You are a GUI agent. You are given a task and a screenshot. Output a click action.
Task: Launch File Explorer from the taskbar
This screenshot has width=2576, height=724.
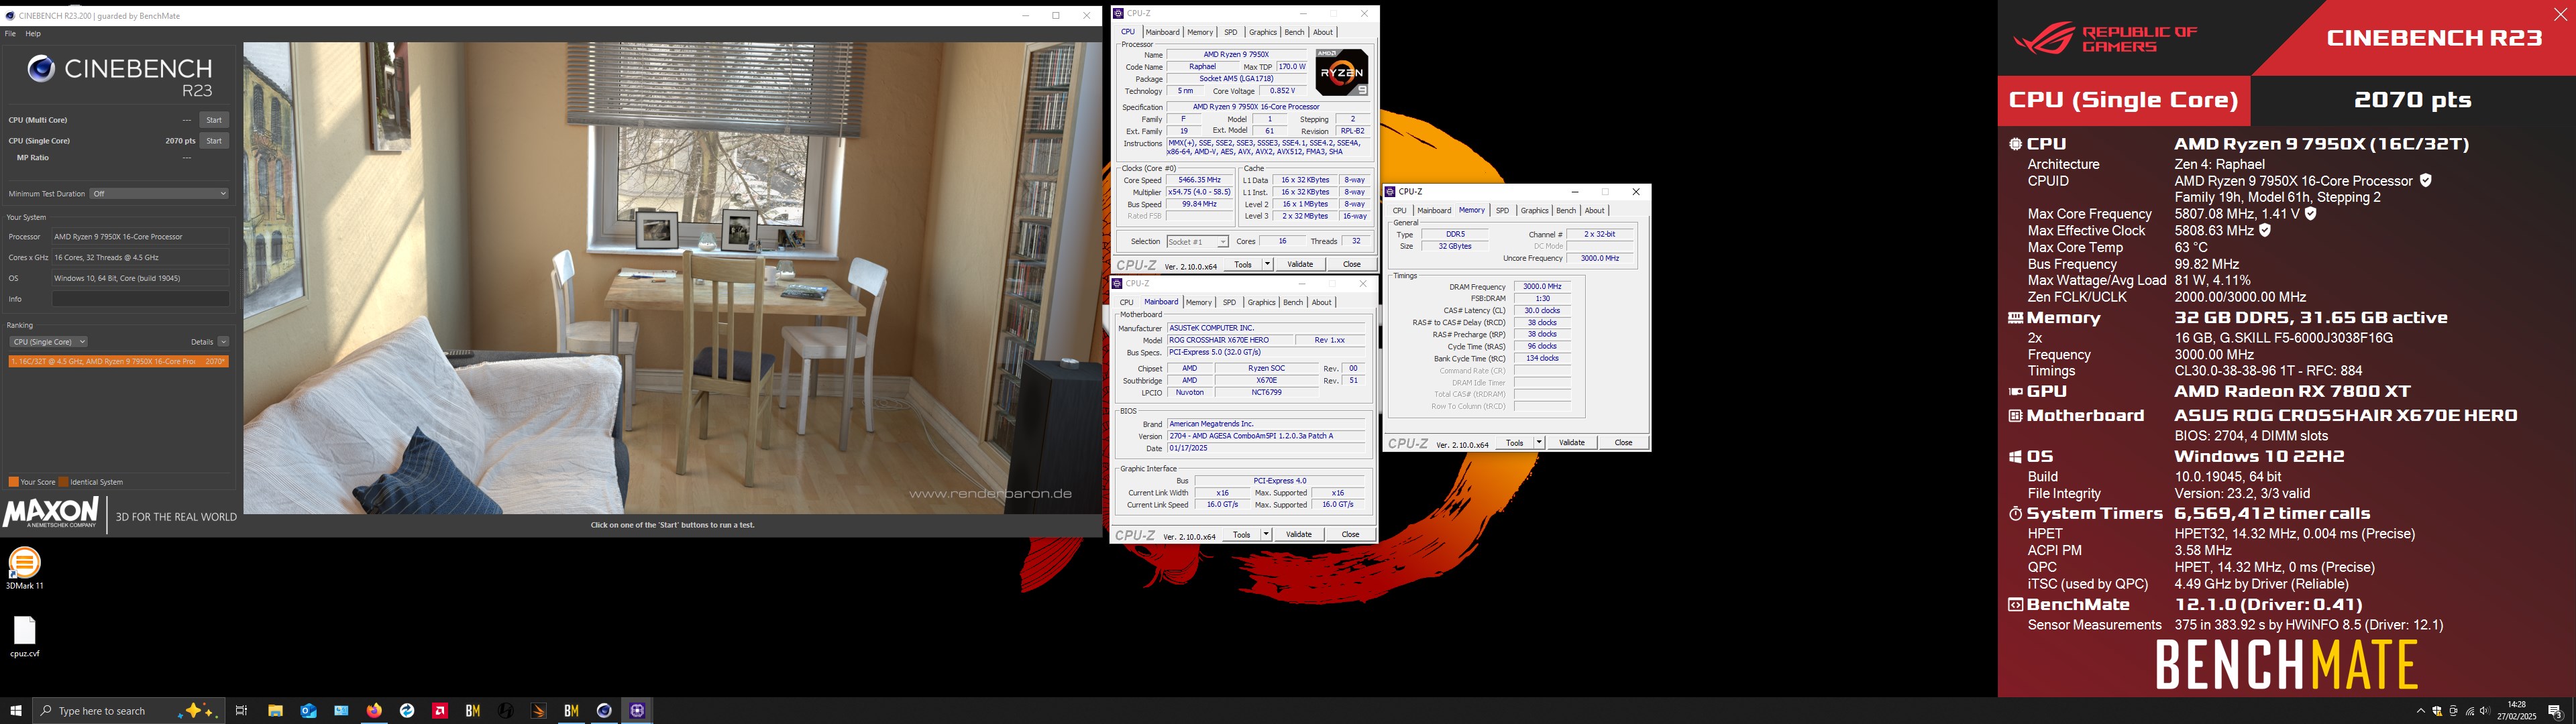275,711
